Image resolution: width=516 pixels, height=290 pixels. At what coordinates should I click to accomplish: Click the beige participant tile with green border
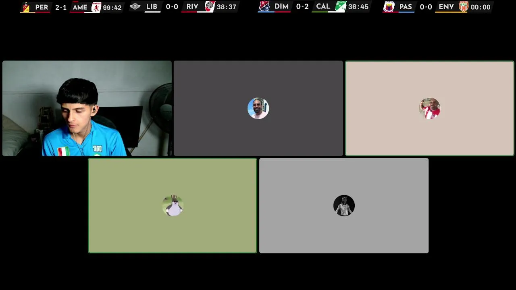[430, 108]
